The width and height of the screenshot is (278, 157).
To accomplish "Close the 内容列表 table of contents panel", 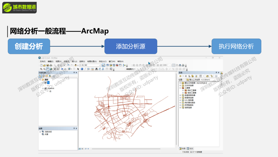I will point(76,73).
